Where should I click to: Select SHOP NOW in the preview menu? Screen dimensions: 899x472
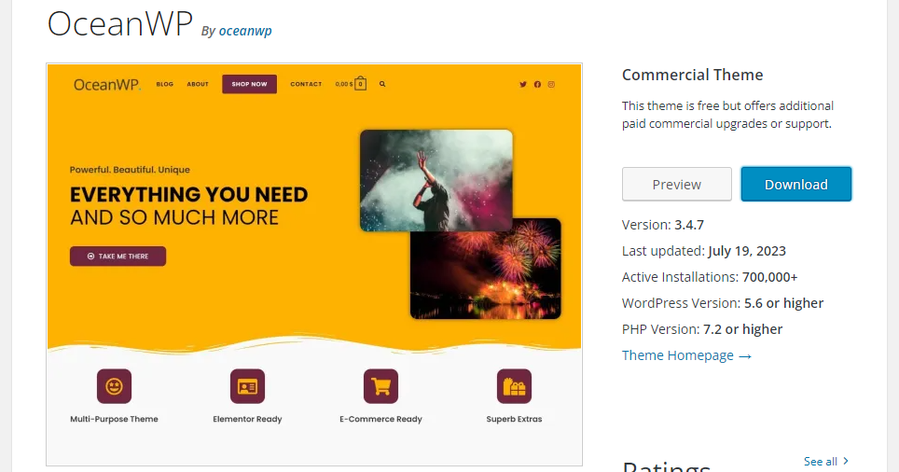249,84
